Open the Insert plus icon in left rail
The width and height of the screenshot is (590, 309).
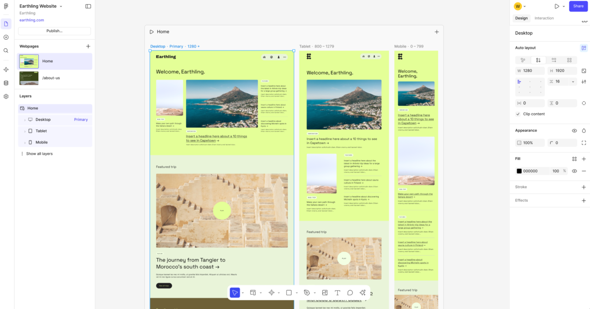[x=6, y=37]
